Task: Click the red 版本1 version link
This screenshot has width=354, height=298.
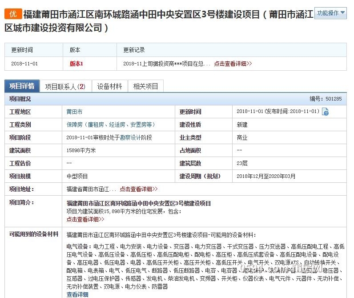Action: (76, 64)
